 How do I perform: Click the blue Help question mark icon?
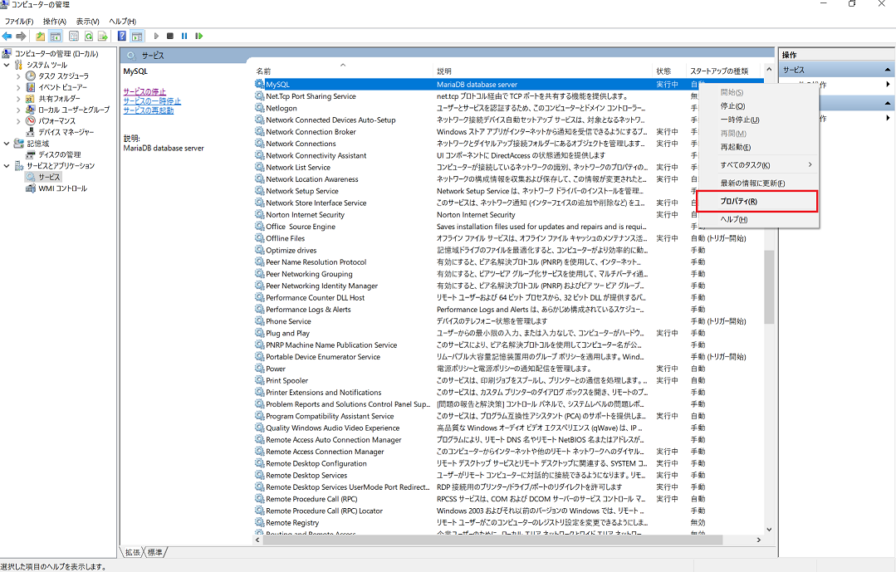pos(122,36)
